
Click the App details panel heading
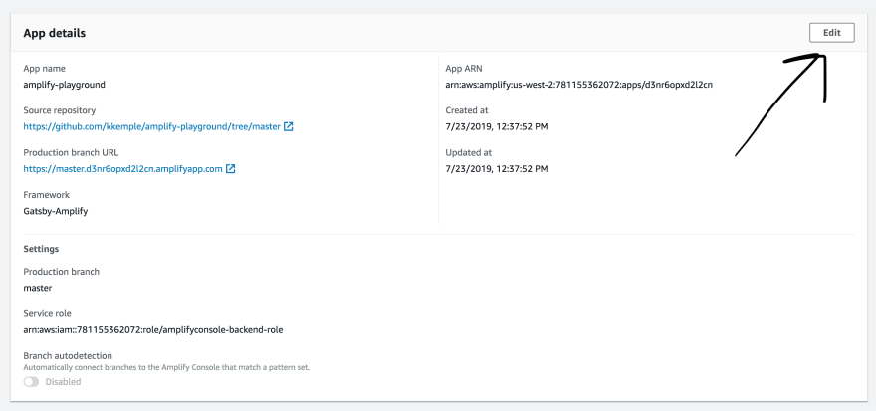pos(54,33)
